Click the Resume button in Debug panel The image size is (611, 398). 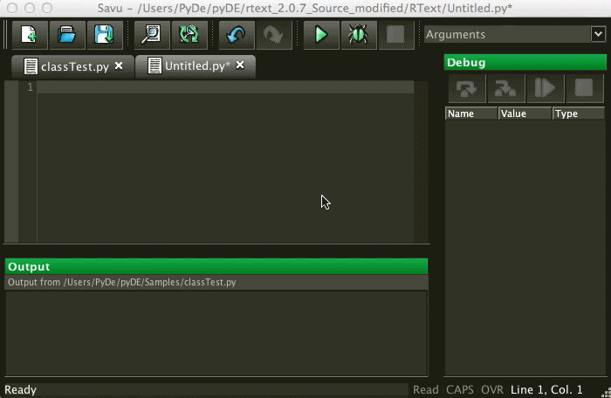(545, 89)
